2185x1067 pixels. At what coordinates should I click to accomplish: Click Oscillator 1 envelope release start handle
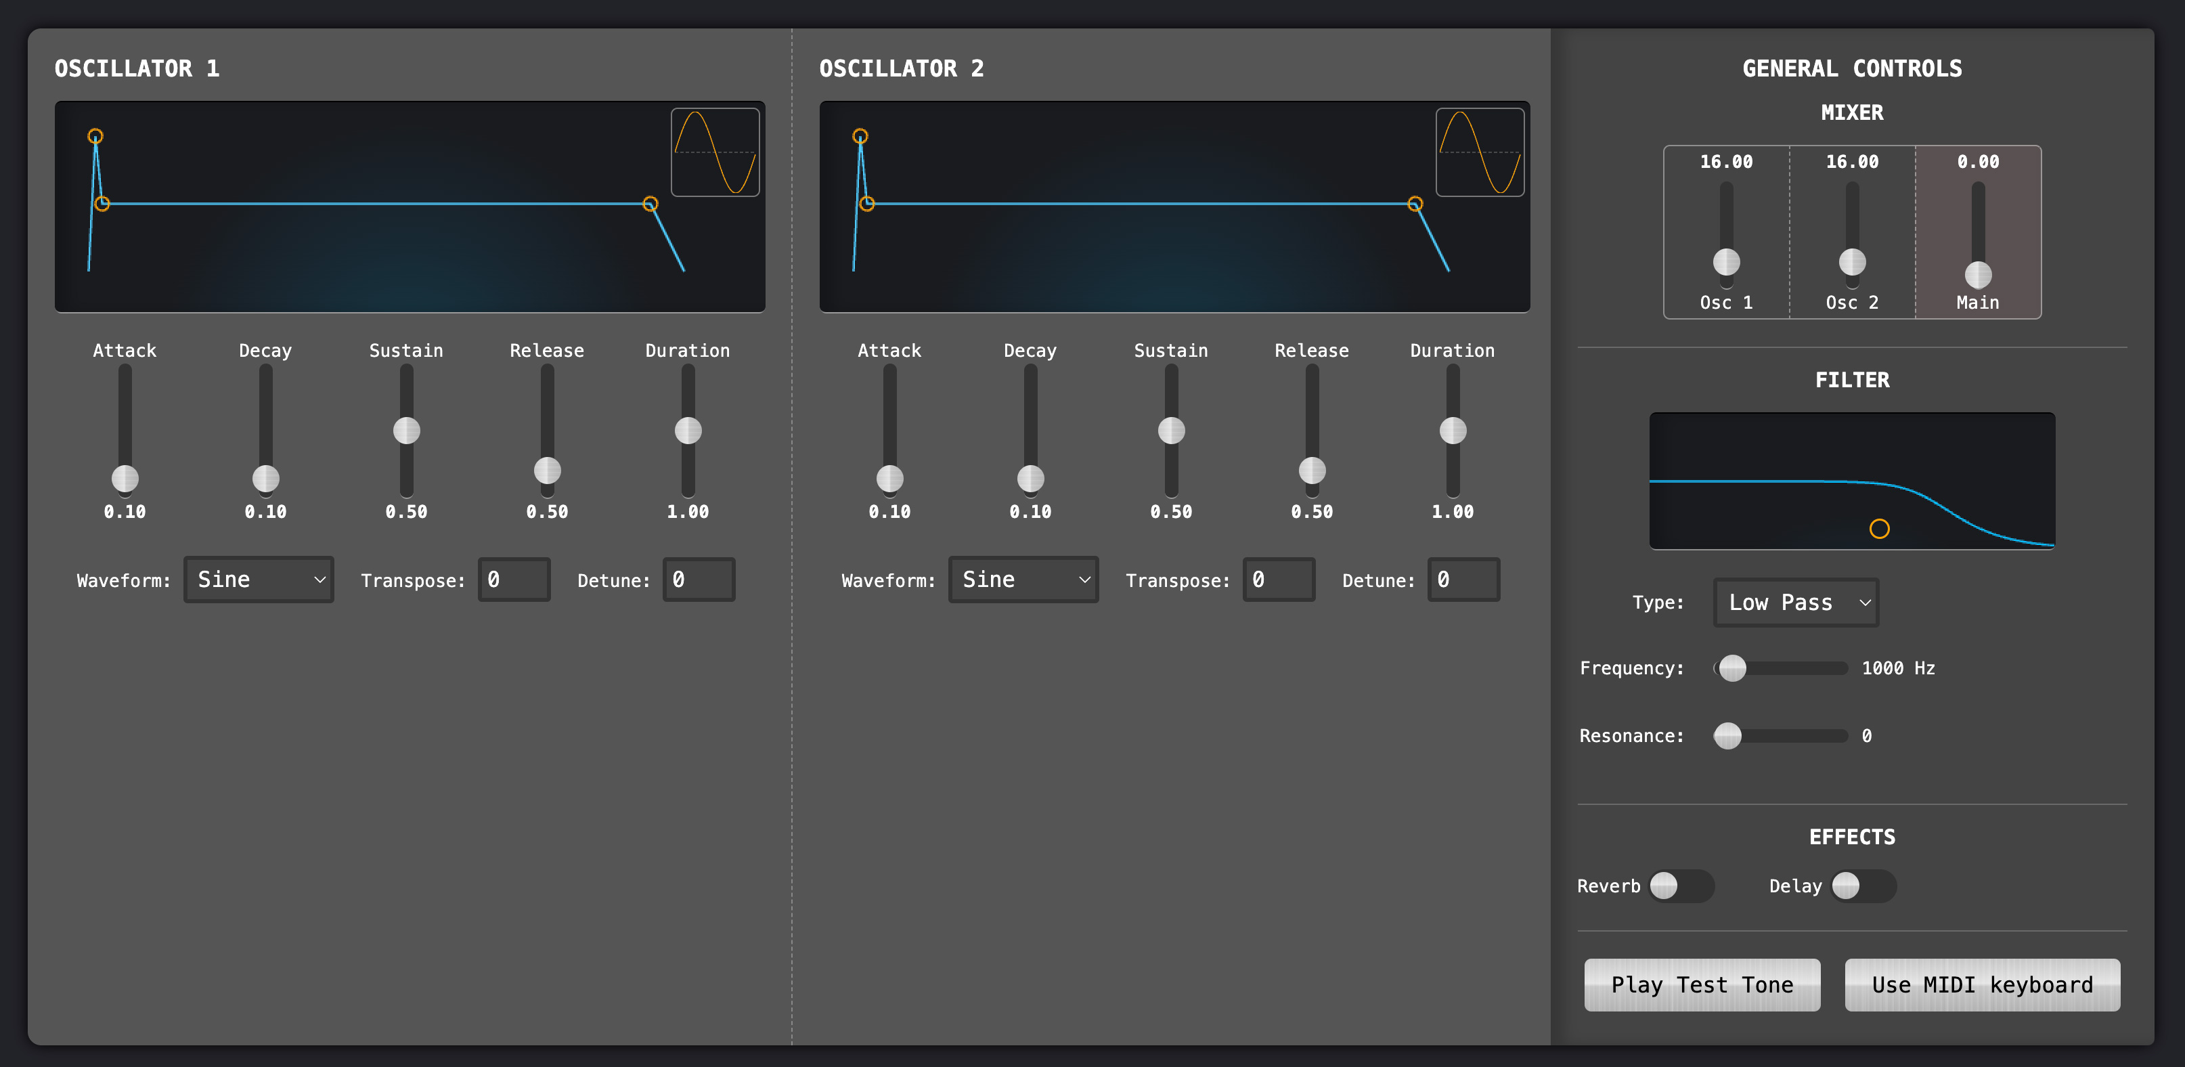(650, 204)
